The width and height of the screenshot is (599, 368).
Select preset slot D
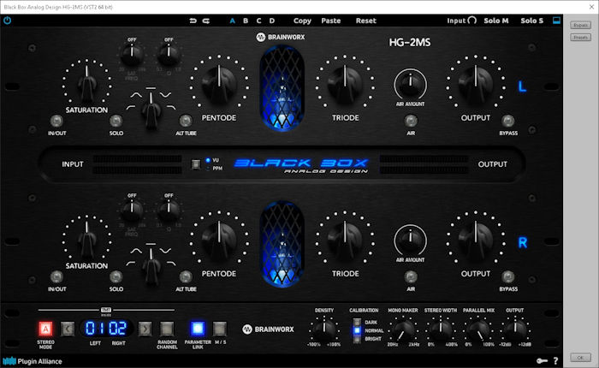(272, 21)
